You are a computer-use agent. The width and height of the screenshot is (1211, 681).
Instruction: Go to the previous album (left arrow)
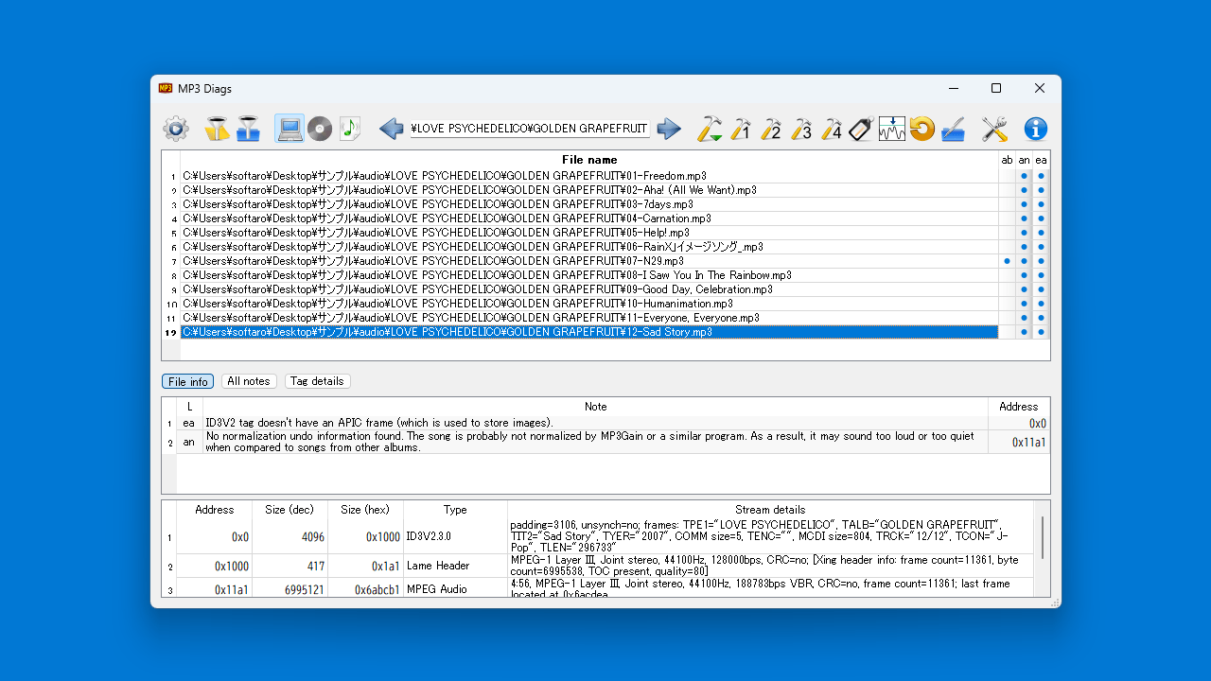392,129
